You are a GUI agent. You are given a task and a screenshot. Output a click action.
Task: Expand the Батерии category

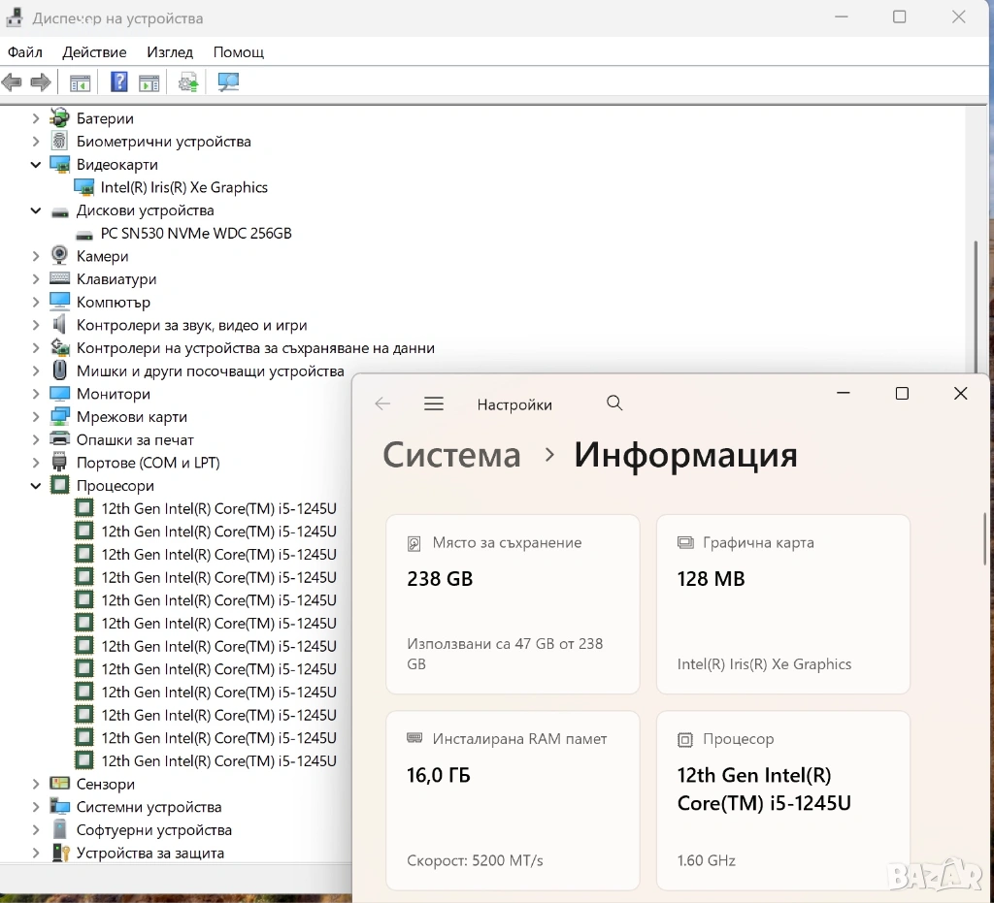coord(36,118)
